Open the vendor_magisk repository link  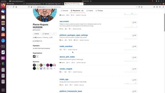(x=66, y=69)
